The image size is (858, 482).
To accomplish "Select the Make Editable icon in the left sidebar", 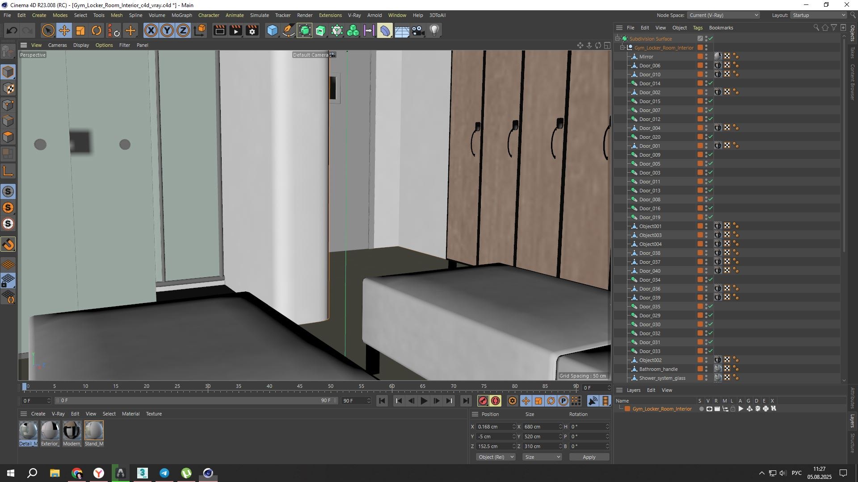I will pos(8,52).
